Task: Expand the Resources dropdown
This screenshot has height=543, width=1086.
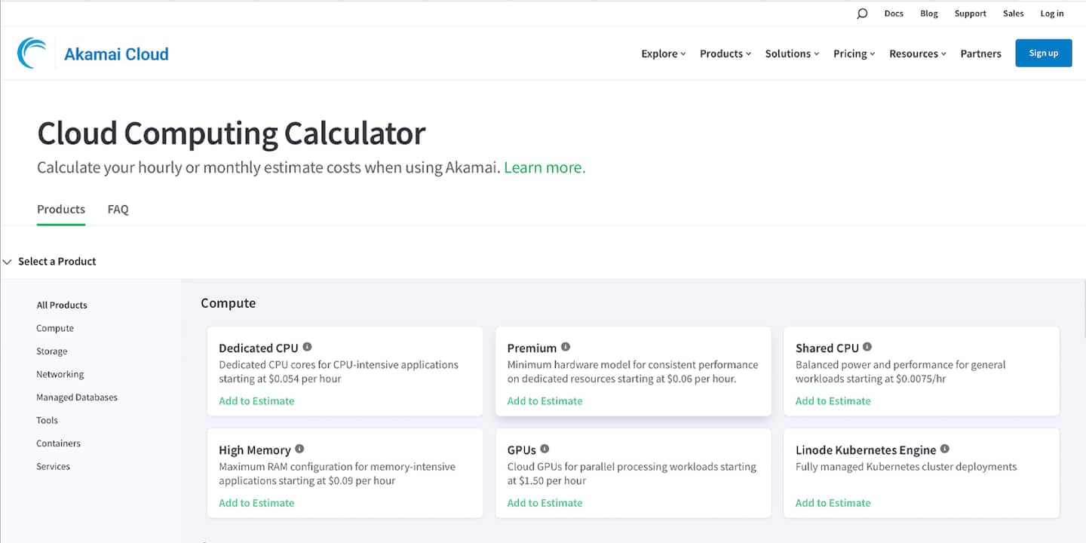Action: point(917,54)
